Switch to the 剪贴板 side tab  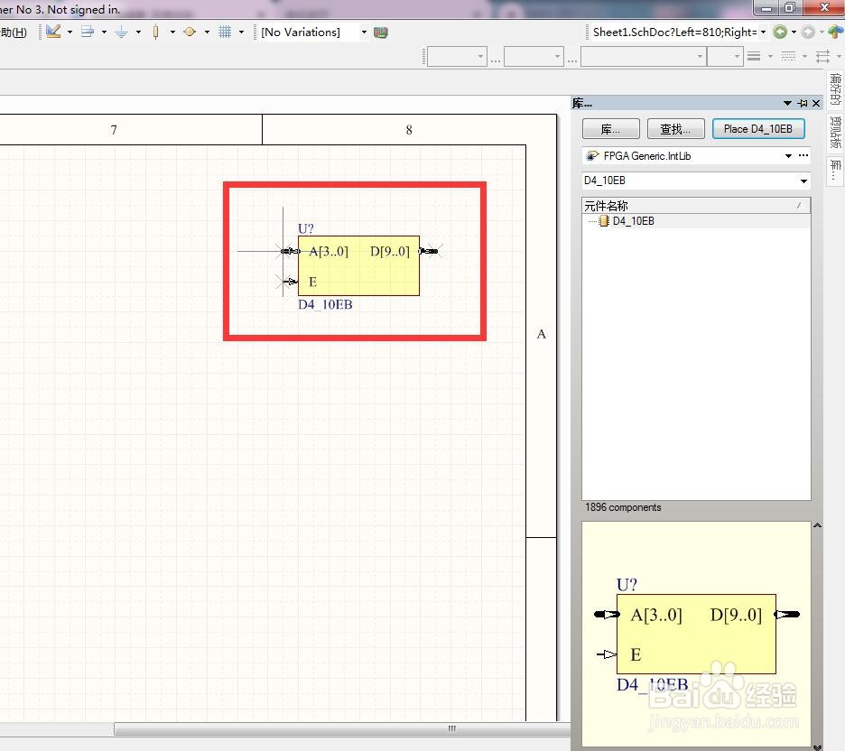835,132
